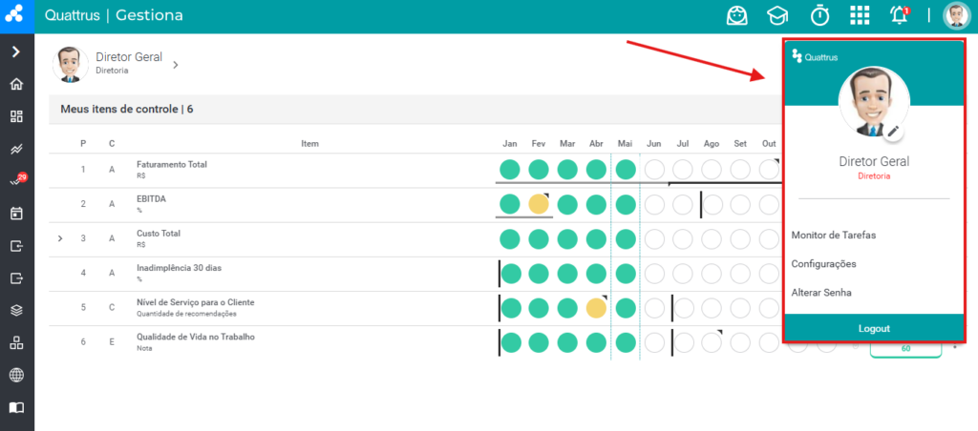Click the green Mar indicator for Qualidade de Vida

coord(567,342)
